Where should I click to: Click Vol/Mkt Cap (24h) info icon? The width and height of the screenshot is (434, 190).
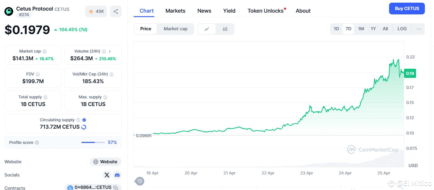click(x=111, y=74)
